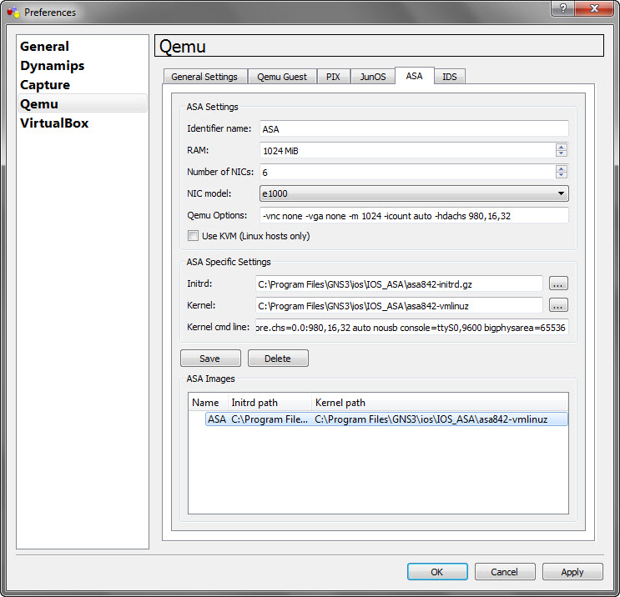Viewport: 620px width, 597px height.
Task: Select the ASA tab
Action: pyautogui.click(x=415, y=76)
